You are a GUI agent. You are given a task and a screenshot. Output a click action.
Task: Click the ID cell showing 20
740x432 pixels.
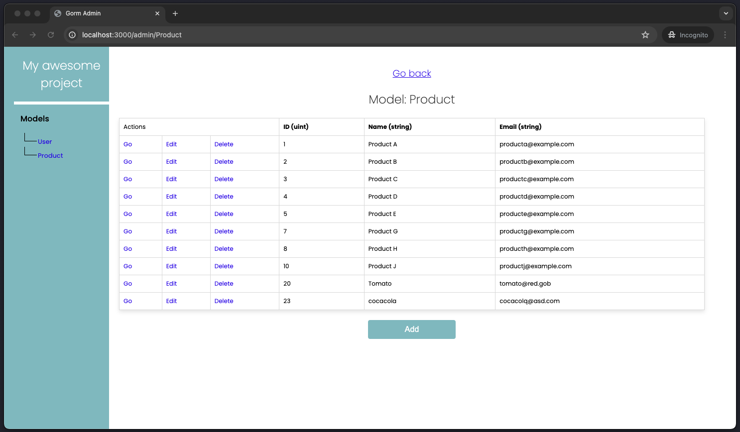point(322,284)
